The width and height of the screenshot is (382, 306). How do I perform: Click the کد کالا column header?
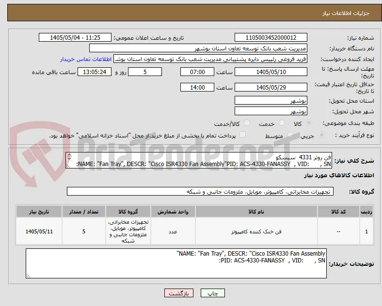tap(338, 212)
